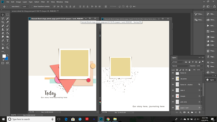
Task: Select the Sponge tool
Action: 8,37
